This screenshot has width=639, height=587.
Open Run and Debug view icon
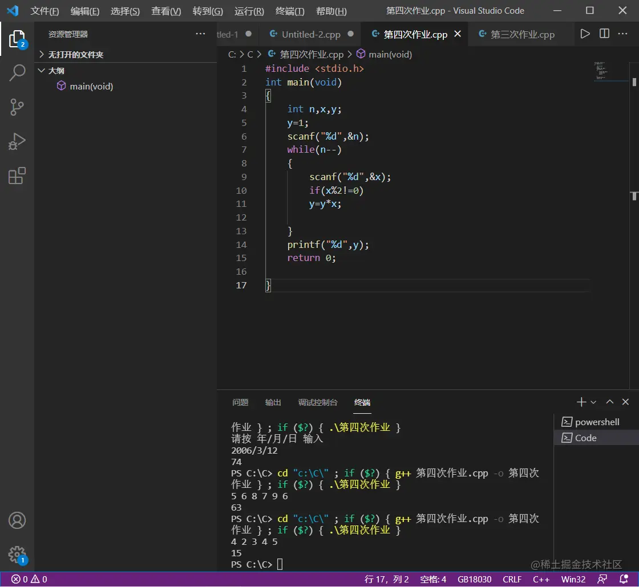tap(17, 141)
